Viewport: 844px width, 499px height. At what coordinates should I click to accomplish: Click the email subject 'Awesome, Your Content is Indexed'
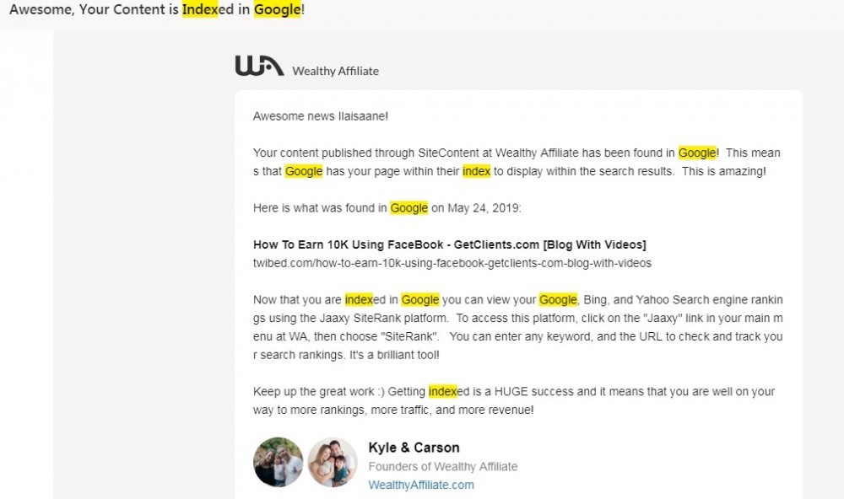[157, 9]
